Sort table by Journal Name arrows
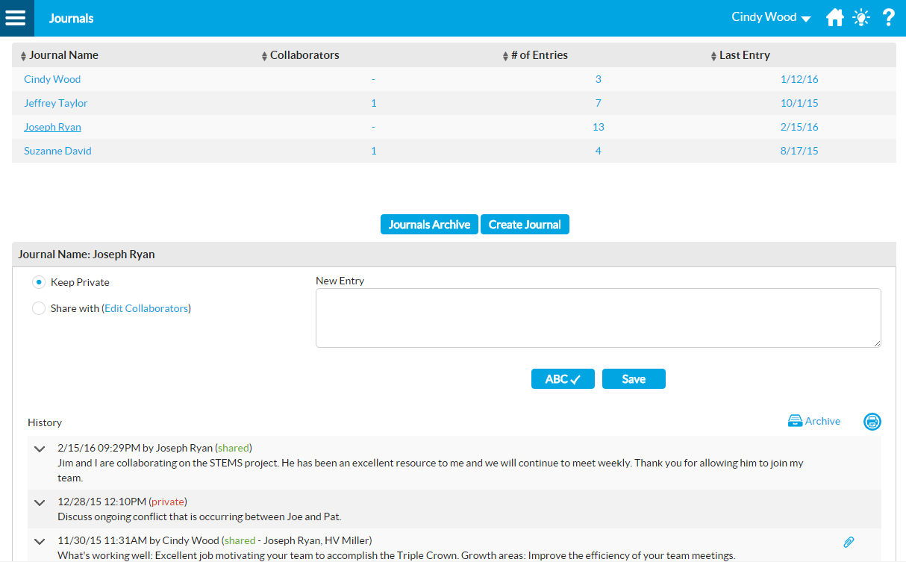Screen dimensions: 906x562 pyautogui.click(x=23, y=56)
